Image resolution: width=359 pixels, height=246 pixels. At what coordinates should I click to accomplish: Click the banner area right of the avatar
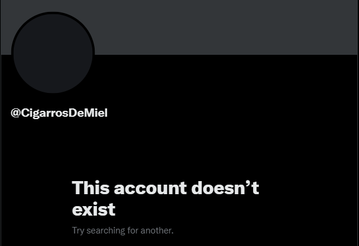click(226, 27)
